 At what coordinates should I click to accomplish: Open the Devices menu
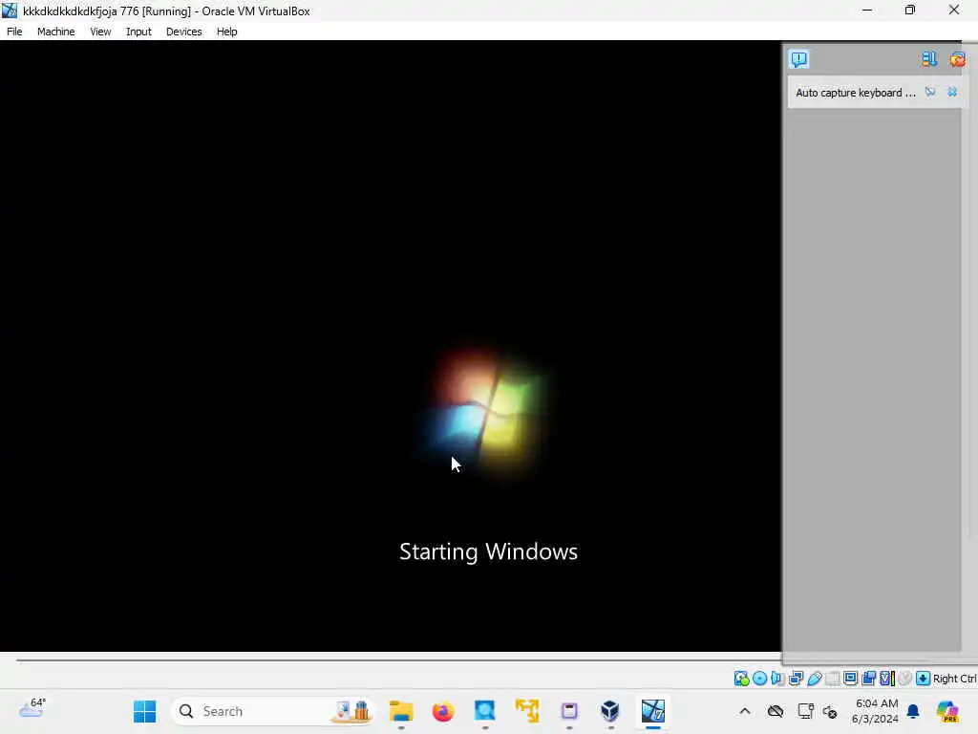coord(183,32)
